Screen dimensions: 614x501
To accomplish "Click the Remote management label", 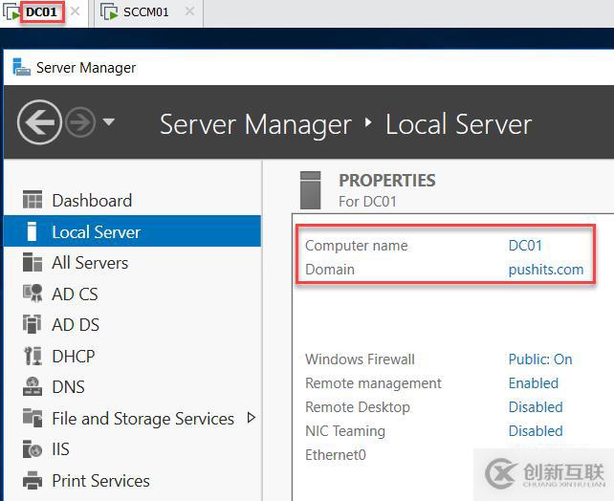I will point(373,382).
